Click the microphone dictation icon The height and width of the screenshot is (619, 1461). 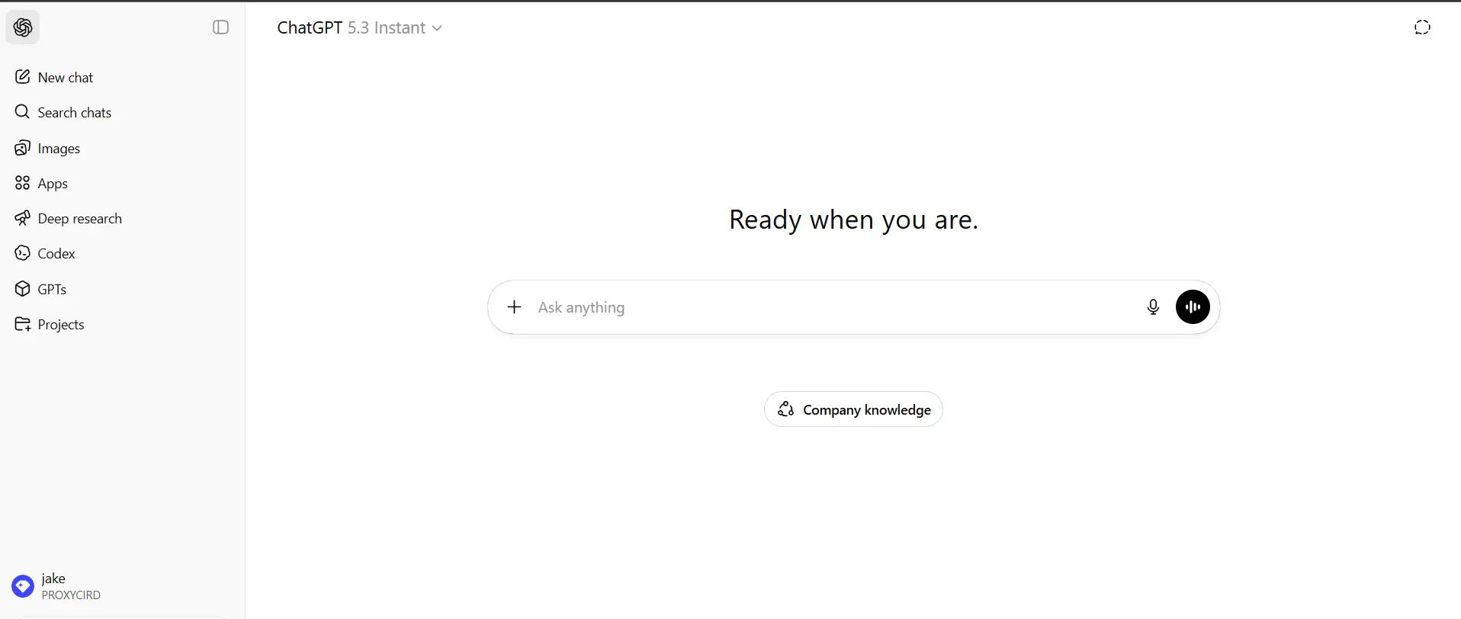click(1153, 307)
